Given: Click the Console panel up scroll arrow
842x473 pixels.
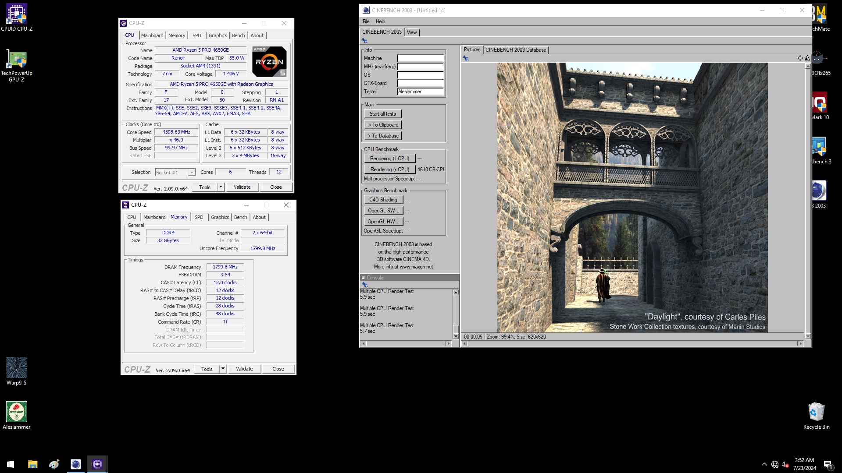Looking at the screenshot, I should 456,293.
